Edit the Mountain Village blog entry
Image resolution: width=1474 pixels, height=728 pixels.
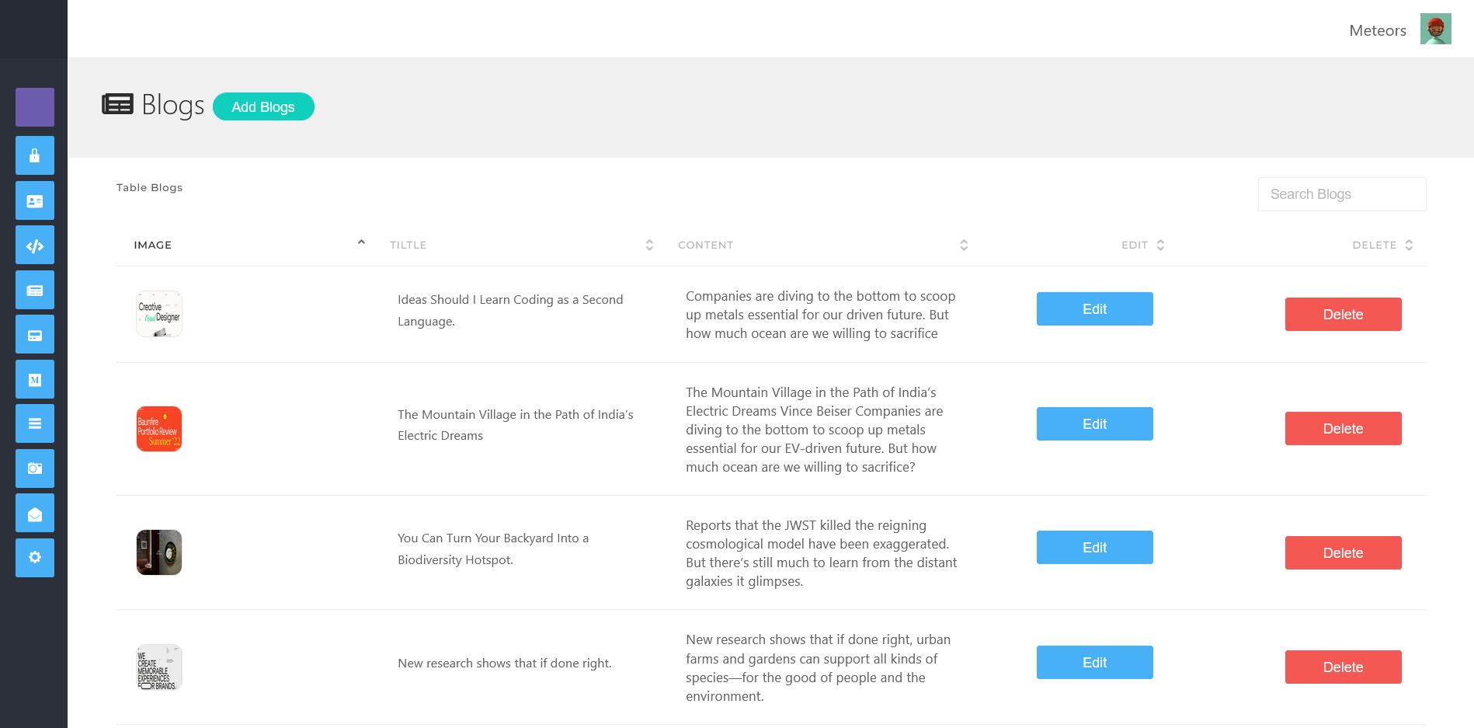(x=1094, y=423)
